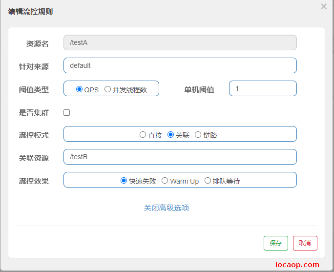Collapse options via 关闭高级选项 link
The height and width of the screenshot is (272, 334).
click(x=167, y=208)
